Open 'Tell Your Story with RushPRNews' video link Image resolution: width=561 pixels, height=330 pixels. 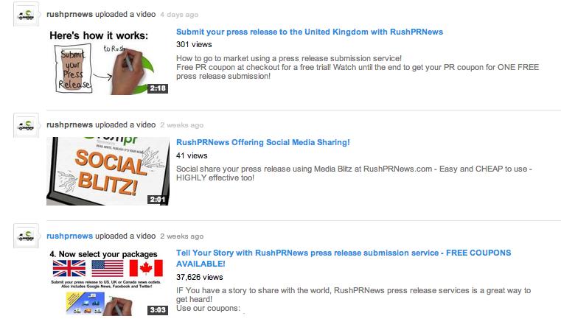tap(344, 258)
